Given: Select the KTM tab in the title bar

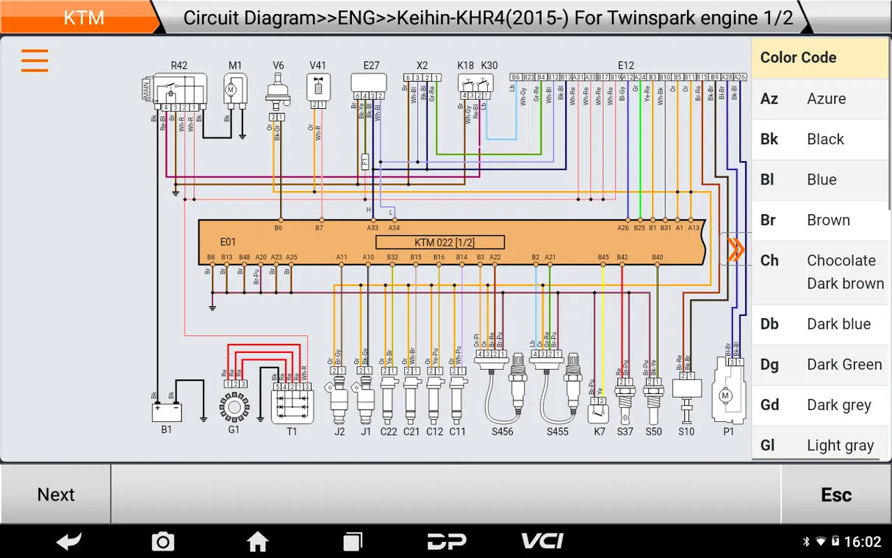Looking at the screenshot, I should click(x=84, y=18).
